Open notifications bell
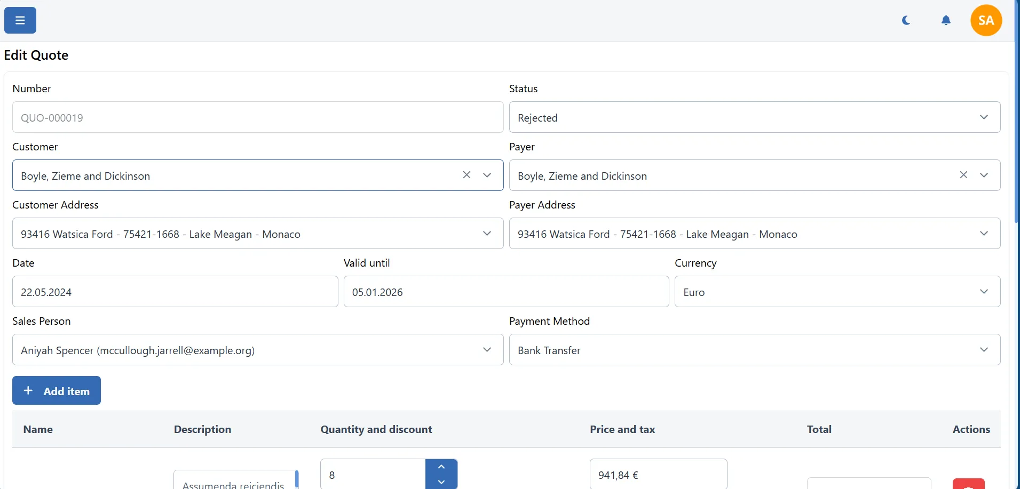Image resolution: width=1020 pixels, height=489 pixels. (x=946, y=20)
